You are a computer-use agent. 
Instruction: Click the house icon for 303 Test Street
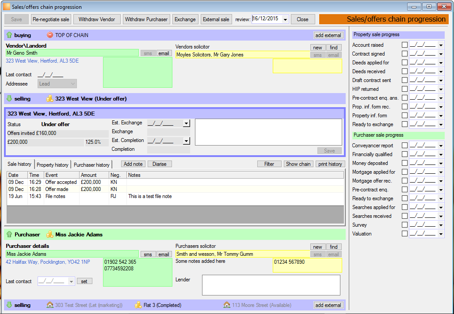coord(50,305)
